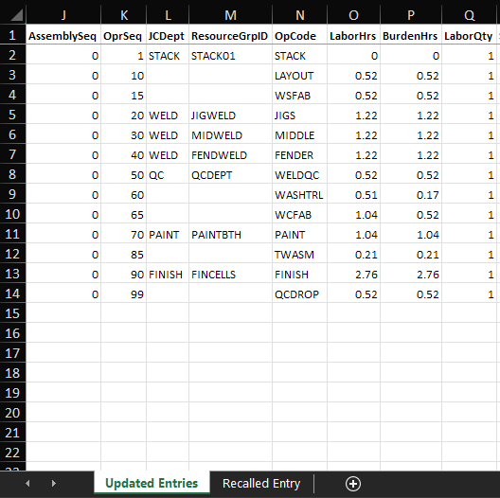Select column J header
Viewport: 500px width, 498px height.
tap(63, 14)
